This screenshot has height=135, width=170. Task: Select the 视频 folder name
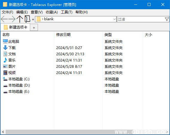12,73
